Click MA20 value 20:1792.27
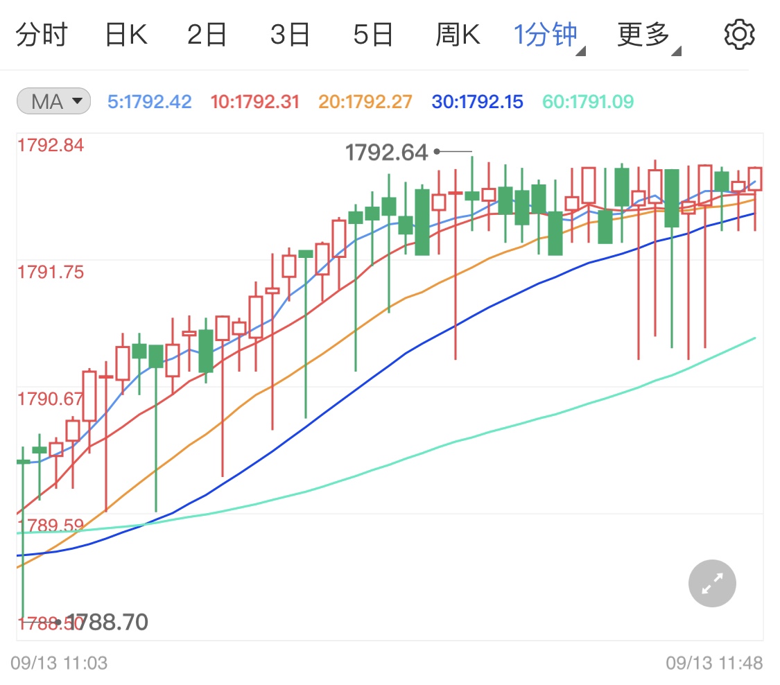The width and height of the screenshot is (780, 685). coord(365,102)
